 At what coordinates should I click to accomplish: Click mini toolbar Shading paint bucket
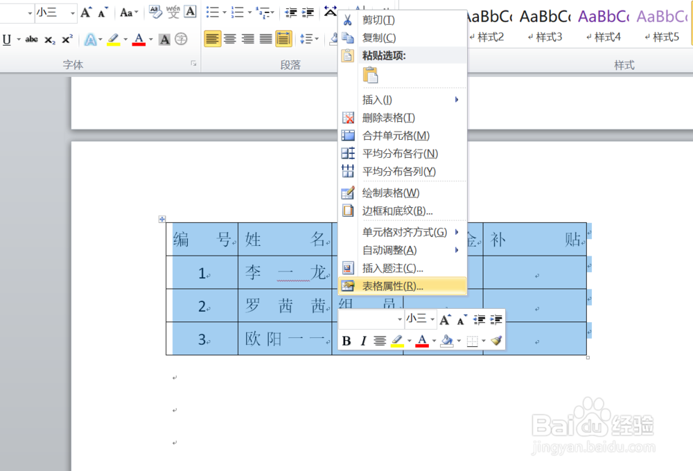pos(447,341)
